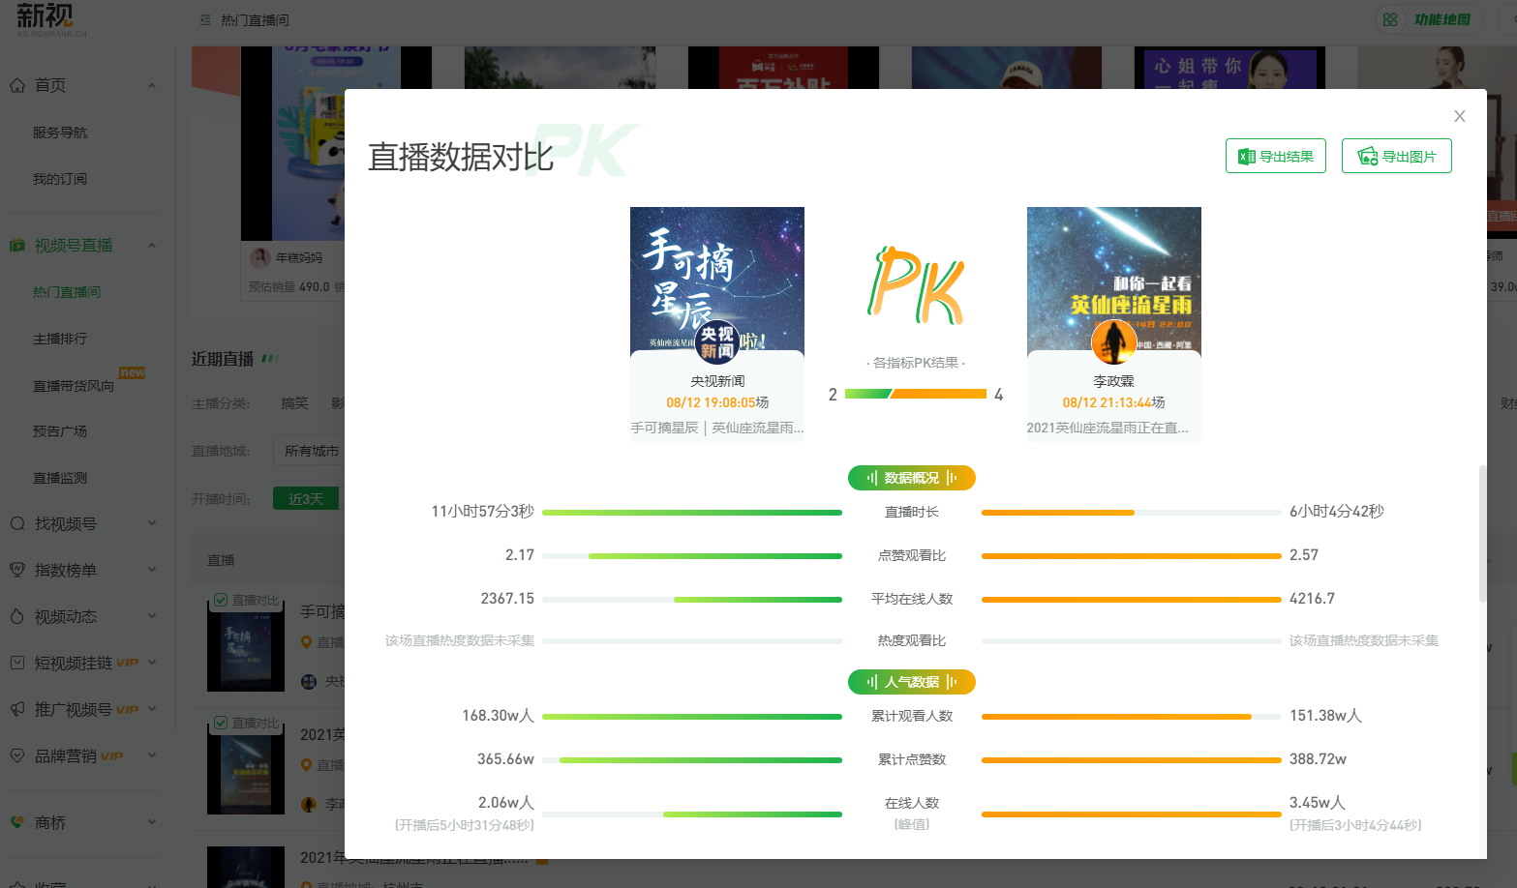Viewport: 1517px width, 888px height.
Task: Click 李政霖 round avatar
Action: pos(1113,341)
